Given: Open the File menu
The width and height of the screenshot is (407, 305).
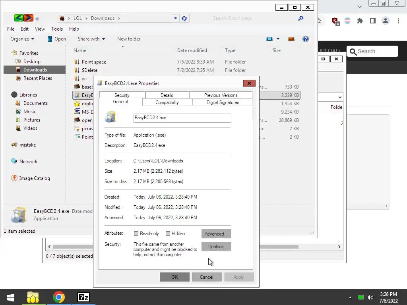Looking at the screenshot, I should tap(11, 29).
